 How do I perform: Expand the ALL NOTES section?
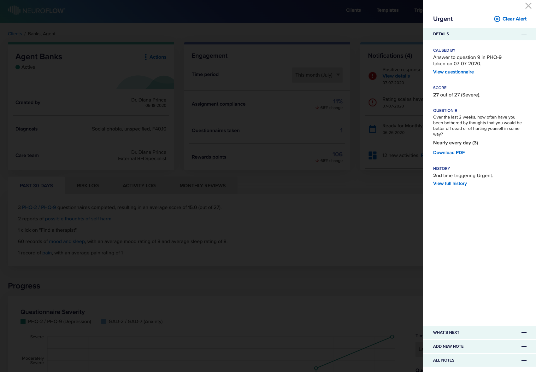click(x=524, y=360)
